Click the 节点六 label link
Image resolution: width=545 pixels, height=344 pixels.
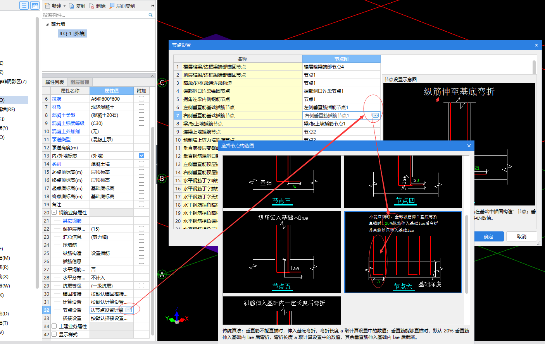coord(403,286)
